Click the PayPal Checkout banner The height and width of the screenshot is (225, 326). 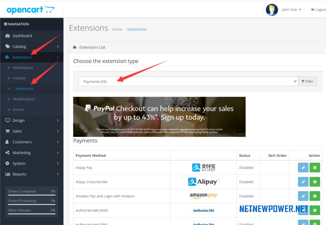pos(159,117)
